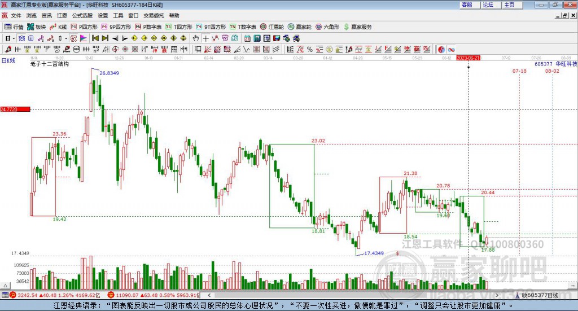Select the circled crosshair target icon

[115, 49]
